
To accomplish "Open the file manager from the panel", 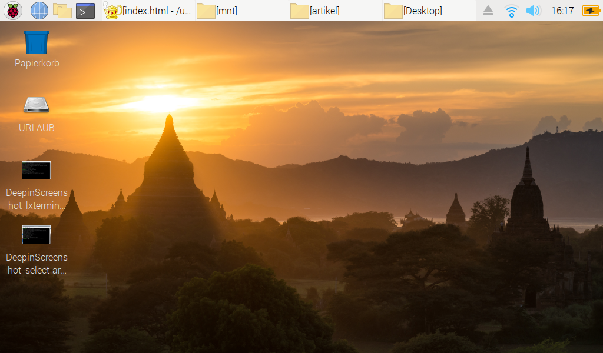I will click(x=62, y=10).
